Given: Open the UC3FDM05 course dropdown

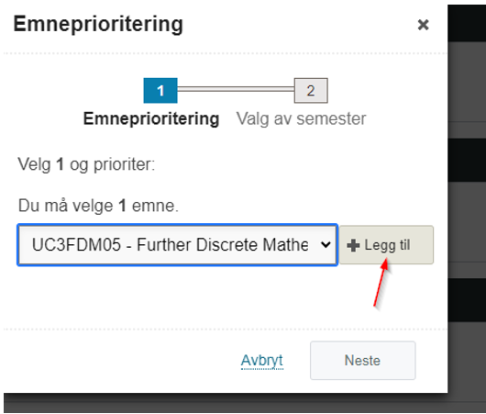Looking at the screenshot, I should click(177, 244).
